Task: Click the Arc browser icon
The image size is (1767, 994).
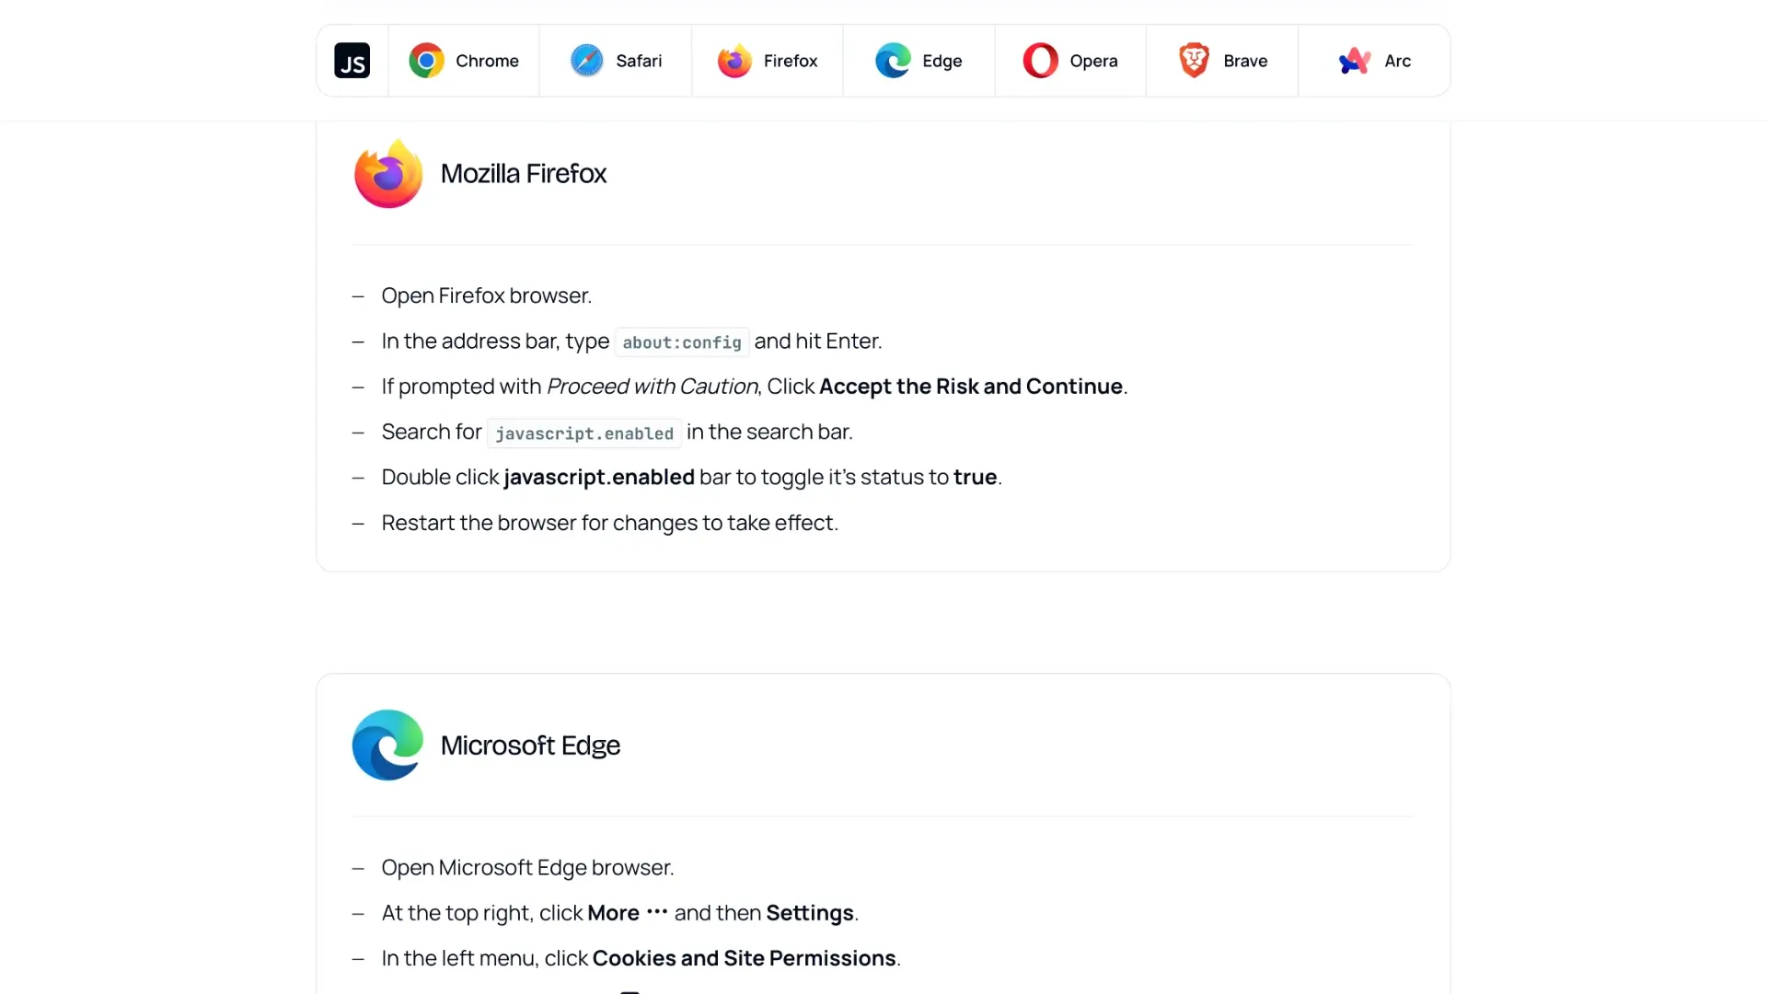Action: (x=1355, y=61)
